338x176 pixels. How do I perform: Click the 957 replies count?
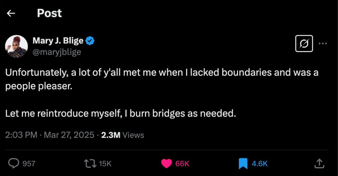29,163
